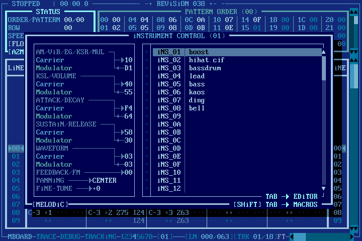The width and height of the screenshot is (362, 241).
Task: Click pattern row number 03 on left
Action: (x=16, y=173)
